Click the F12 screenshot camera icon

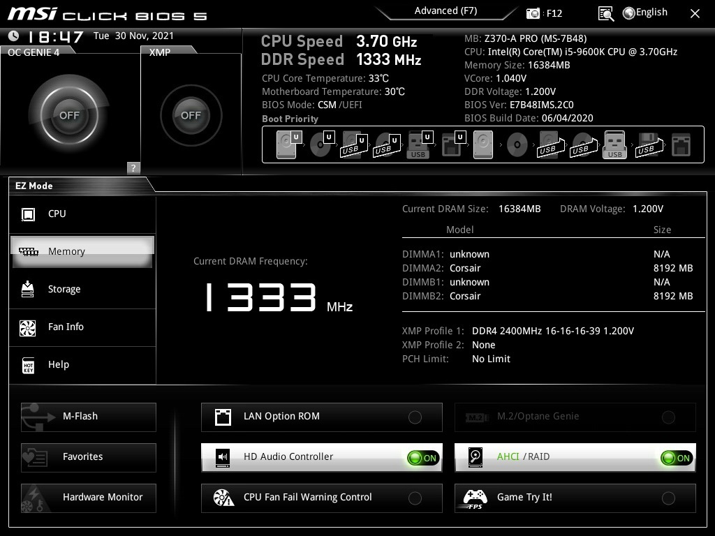click(x=533, y=13)
